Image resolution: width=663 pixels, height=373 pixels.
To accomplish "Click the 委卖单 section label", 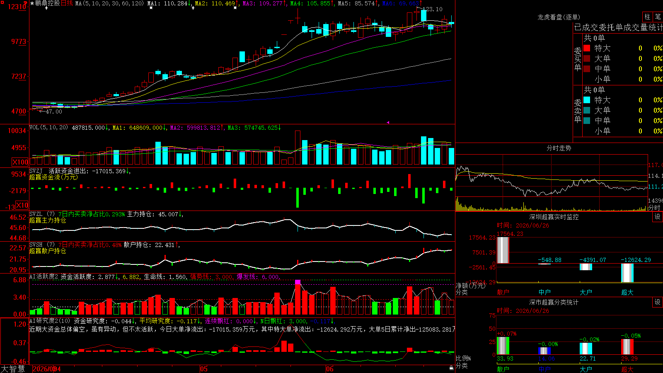I will 578,111.
